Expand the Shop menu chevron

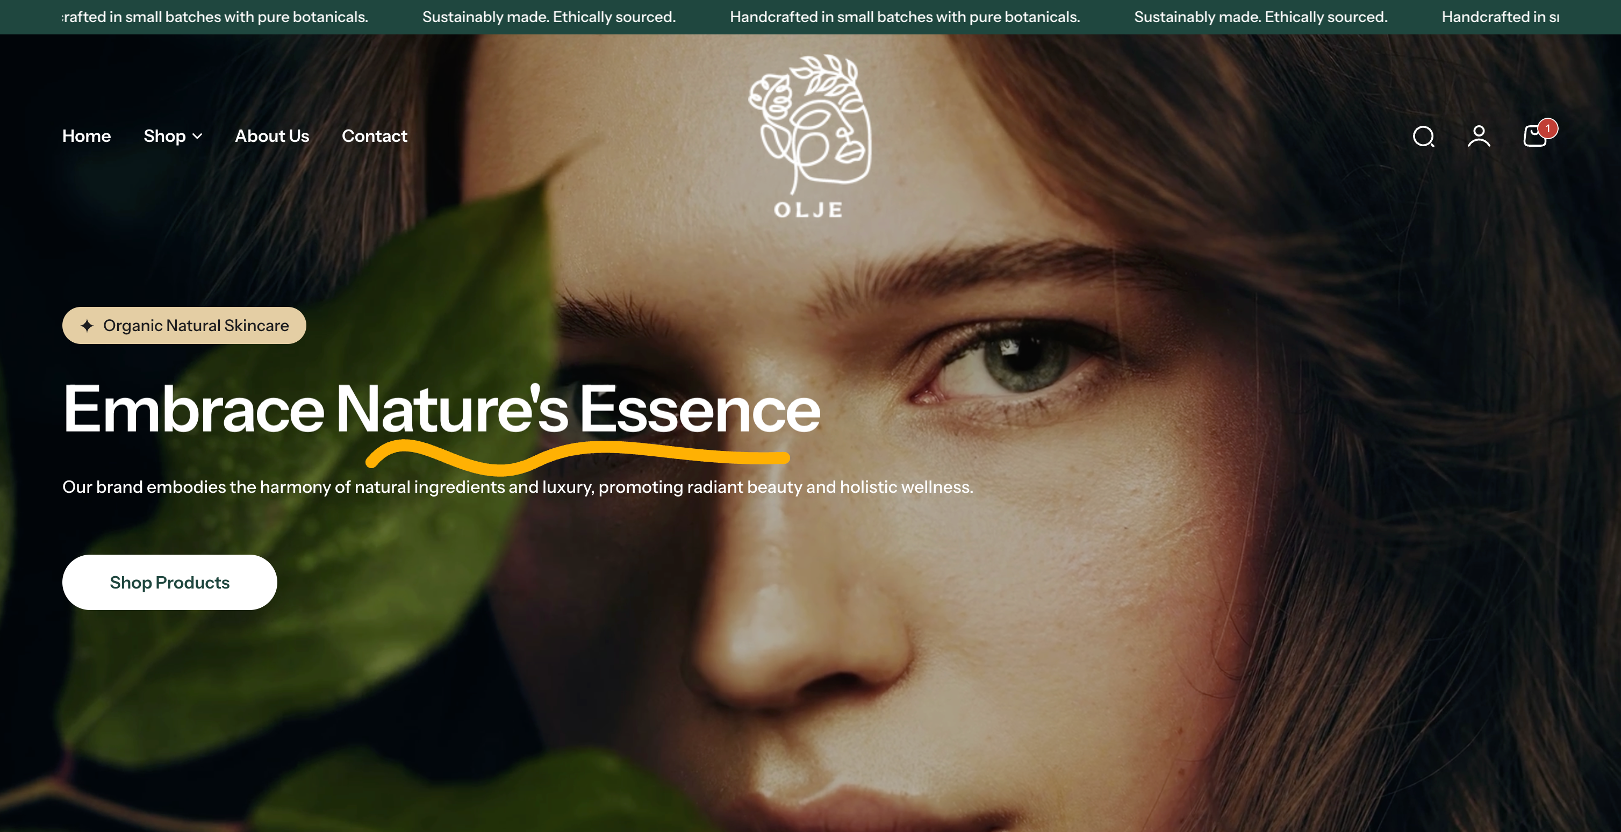pyautogui.click(x=197, y=136)
